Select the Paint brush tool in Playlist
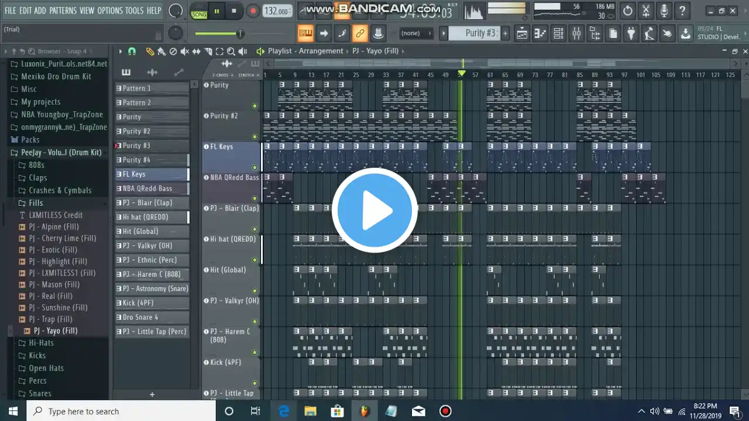The image size is (749, 421). (162, 51)
